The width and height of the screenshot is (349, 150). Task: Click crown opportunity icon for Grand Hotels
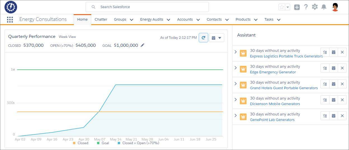tap(243, 85)
